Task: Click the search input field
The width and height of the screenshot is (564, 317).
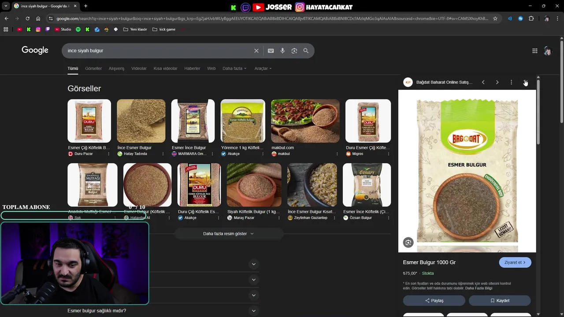Action: click(159, 51)
